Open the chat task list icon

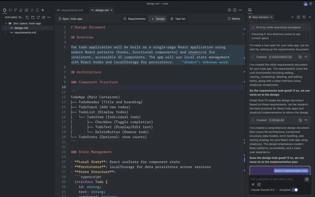298,17
